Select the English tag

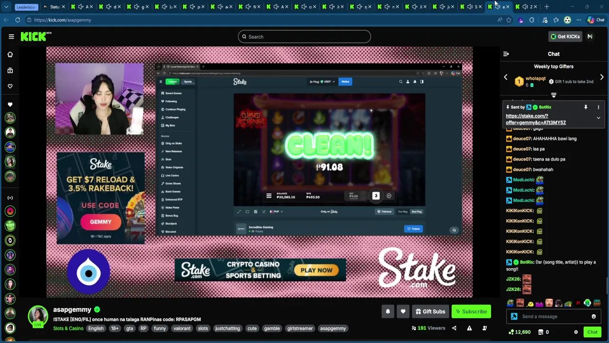click(96, 328)
